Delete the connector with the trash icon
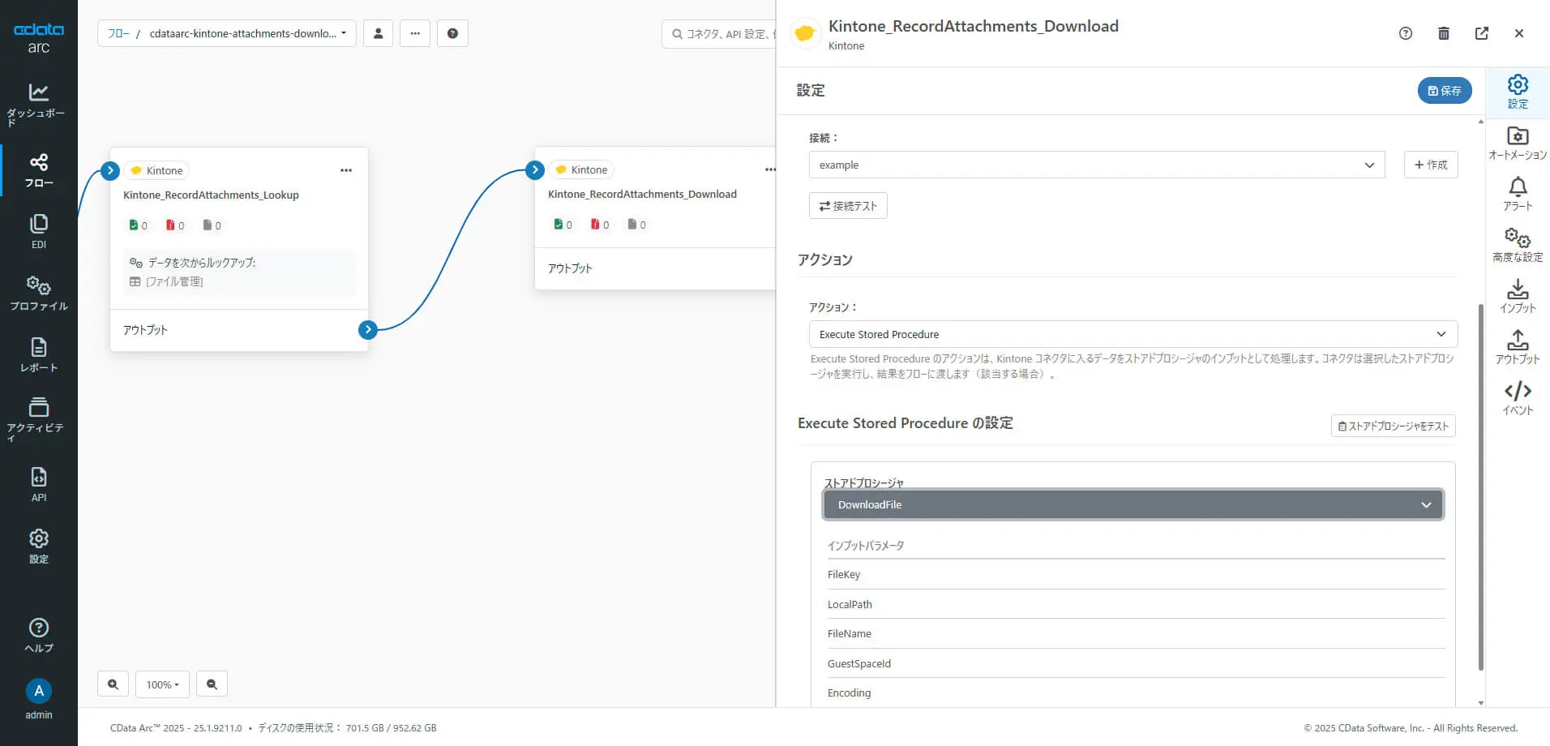 click(x=1443, y=33)
